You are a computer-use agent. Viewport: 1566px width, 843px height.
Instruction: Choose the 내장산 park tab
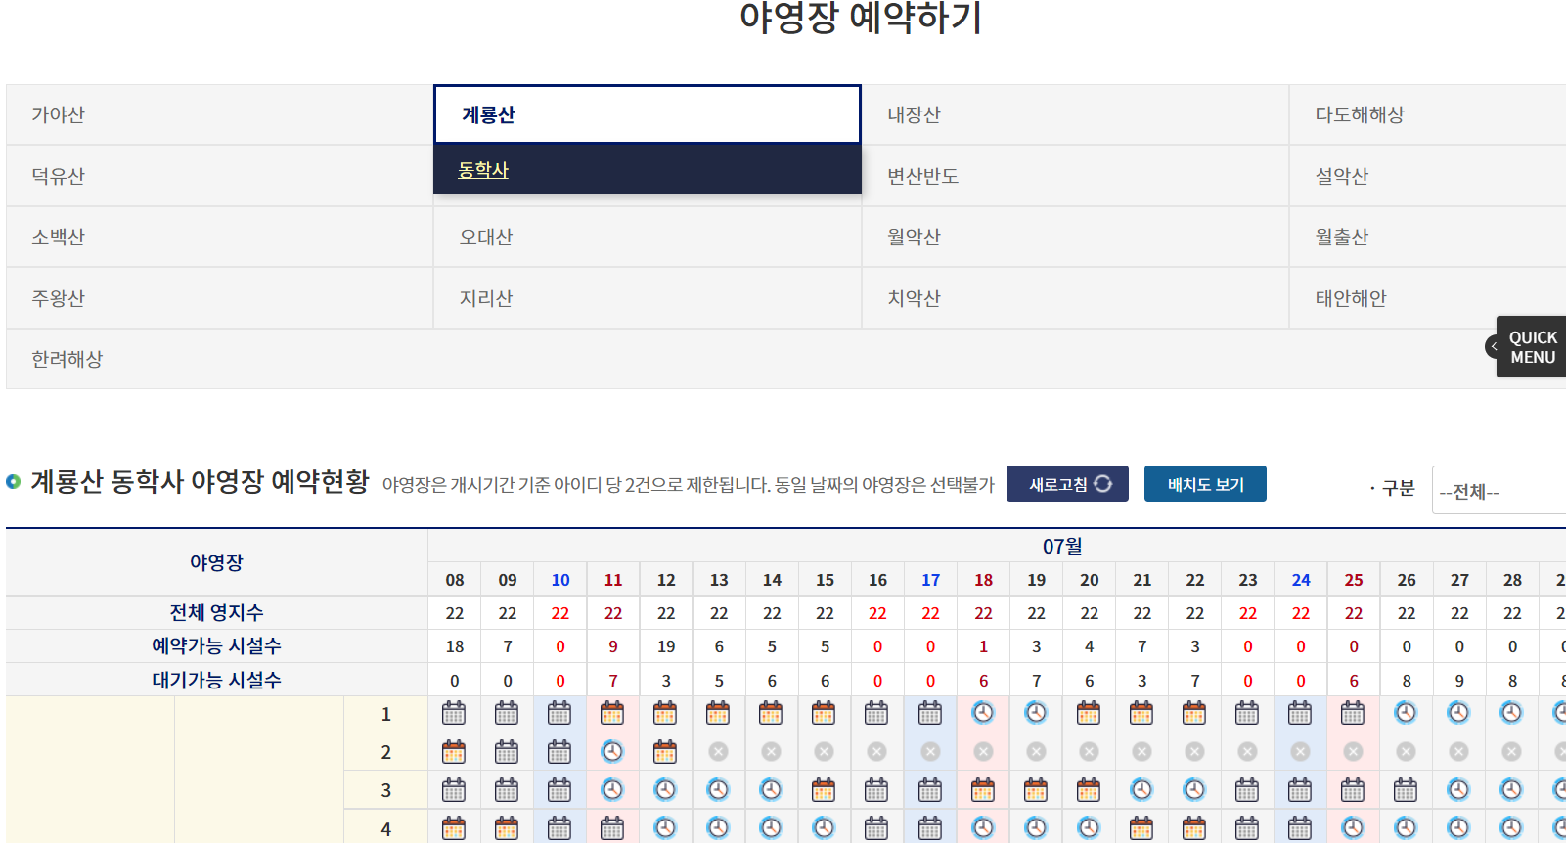[x=1075, y=114]
